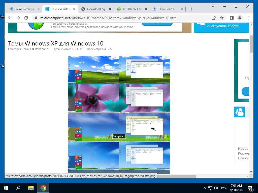The image size is (258, 193).
Task: Open taskbar search magnifier
Action: click(18, 188)
